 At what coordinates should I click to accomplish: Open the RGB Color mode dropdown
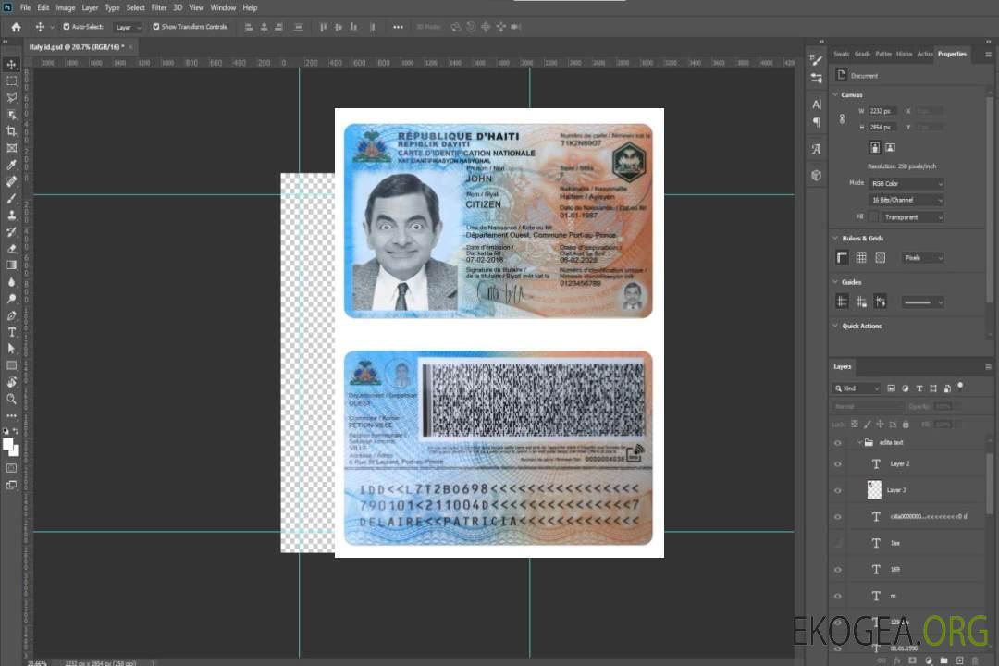[907, 183]
